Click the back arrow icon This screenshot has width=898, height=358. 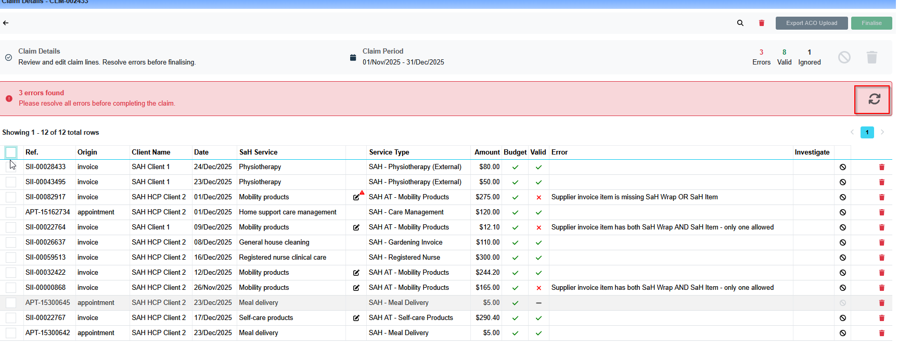coord(6,23)
